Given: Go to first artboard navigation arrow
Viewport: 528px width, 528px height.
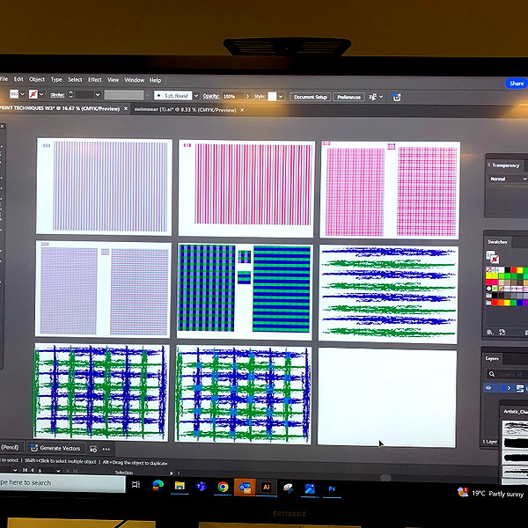Looking at the screenshot, I should click(x=25, y=470).
